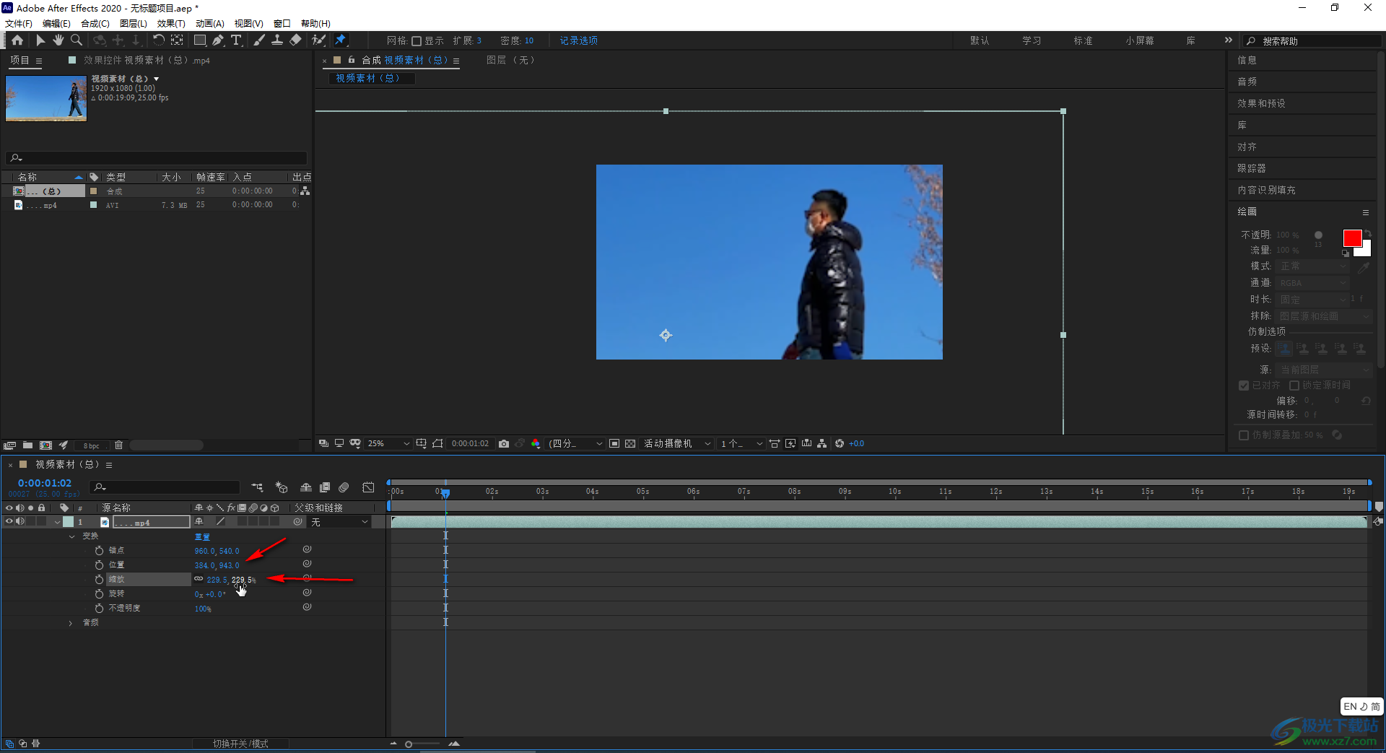Toggle Show grid checkbox (显示)
The image size is (1386, 753).
point(417,41)
